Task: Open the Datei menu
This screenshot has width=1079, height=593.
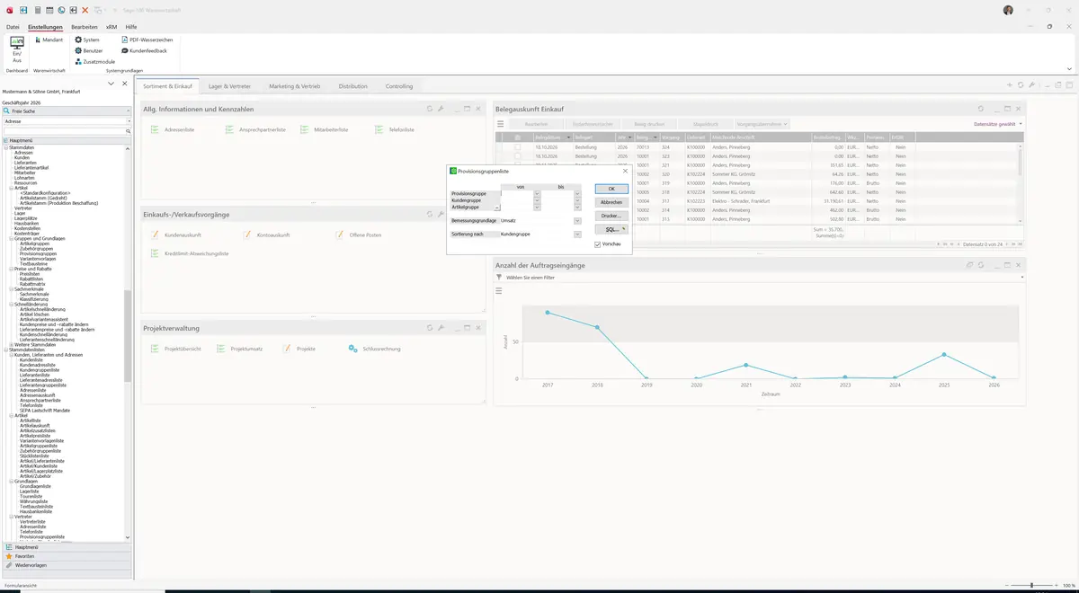Action: pyautogui.click(x=13, y=27)
